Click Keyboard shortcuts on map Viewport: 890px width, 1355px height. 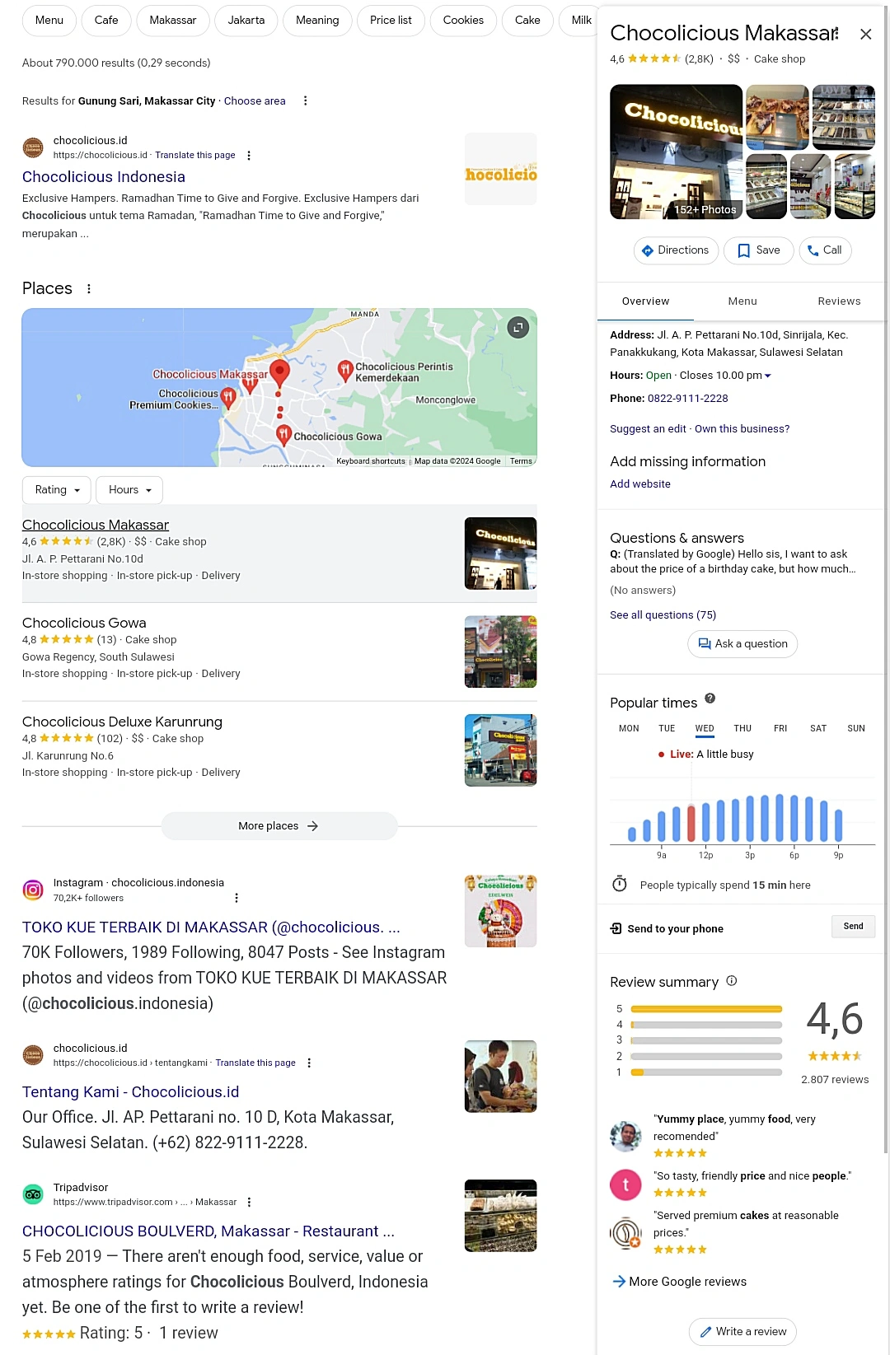point(371,461)
